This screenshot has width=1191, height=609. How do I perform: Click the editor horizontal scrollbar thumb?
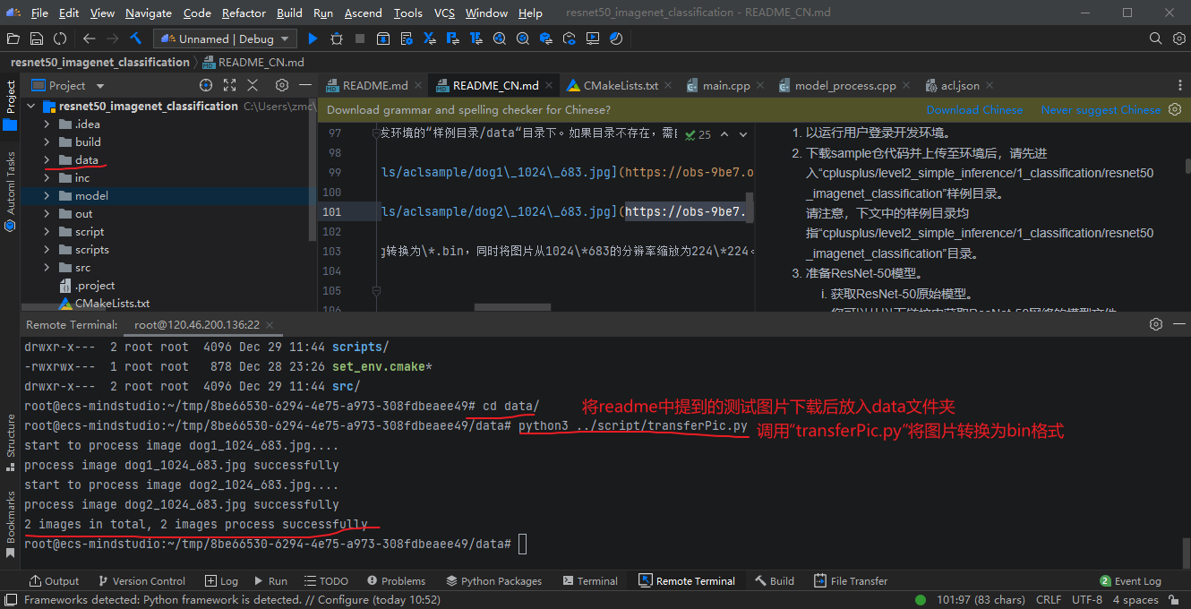511,307
